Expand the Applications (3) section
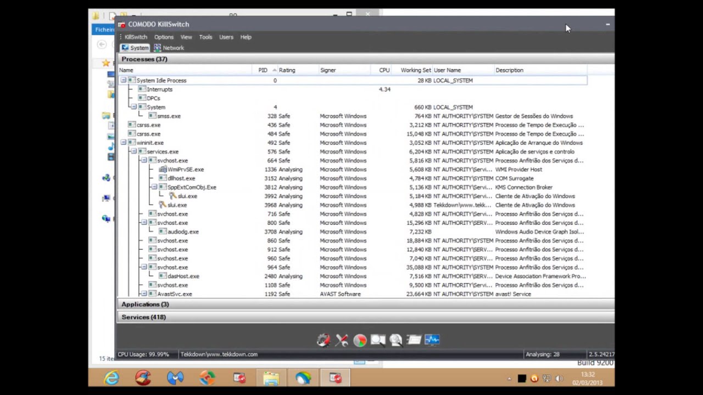 (365, 304)
